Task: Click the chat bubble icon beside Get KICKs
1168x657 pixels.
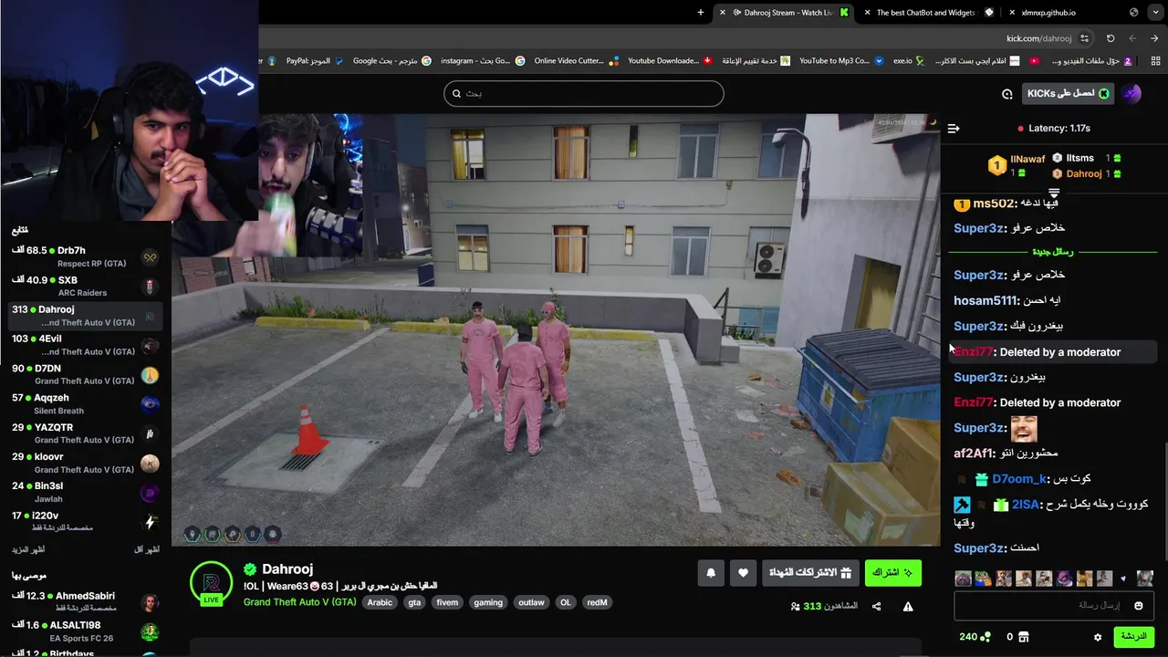Action: click(x=1006, y=93)
